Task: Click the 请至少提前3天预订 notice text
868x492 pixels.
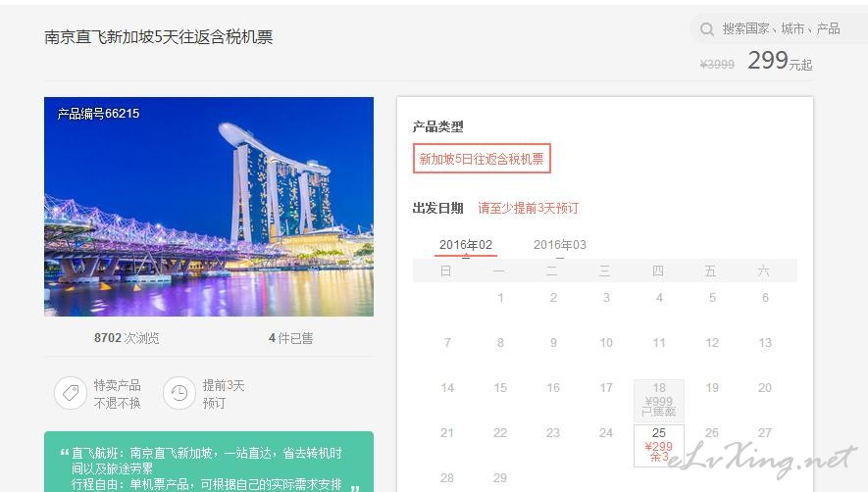Action: coord(528,208)
